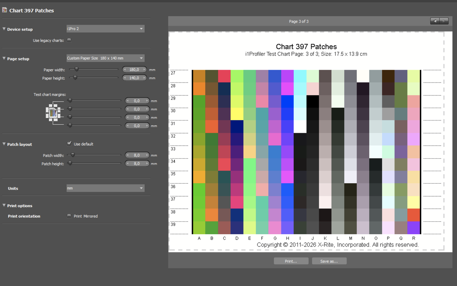Click the Patch height slider handle
The width and height of the screenshot is (457, 286).
click(70, 163)
